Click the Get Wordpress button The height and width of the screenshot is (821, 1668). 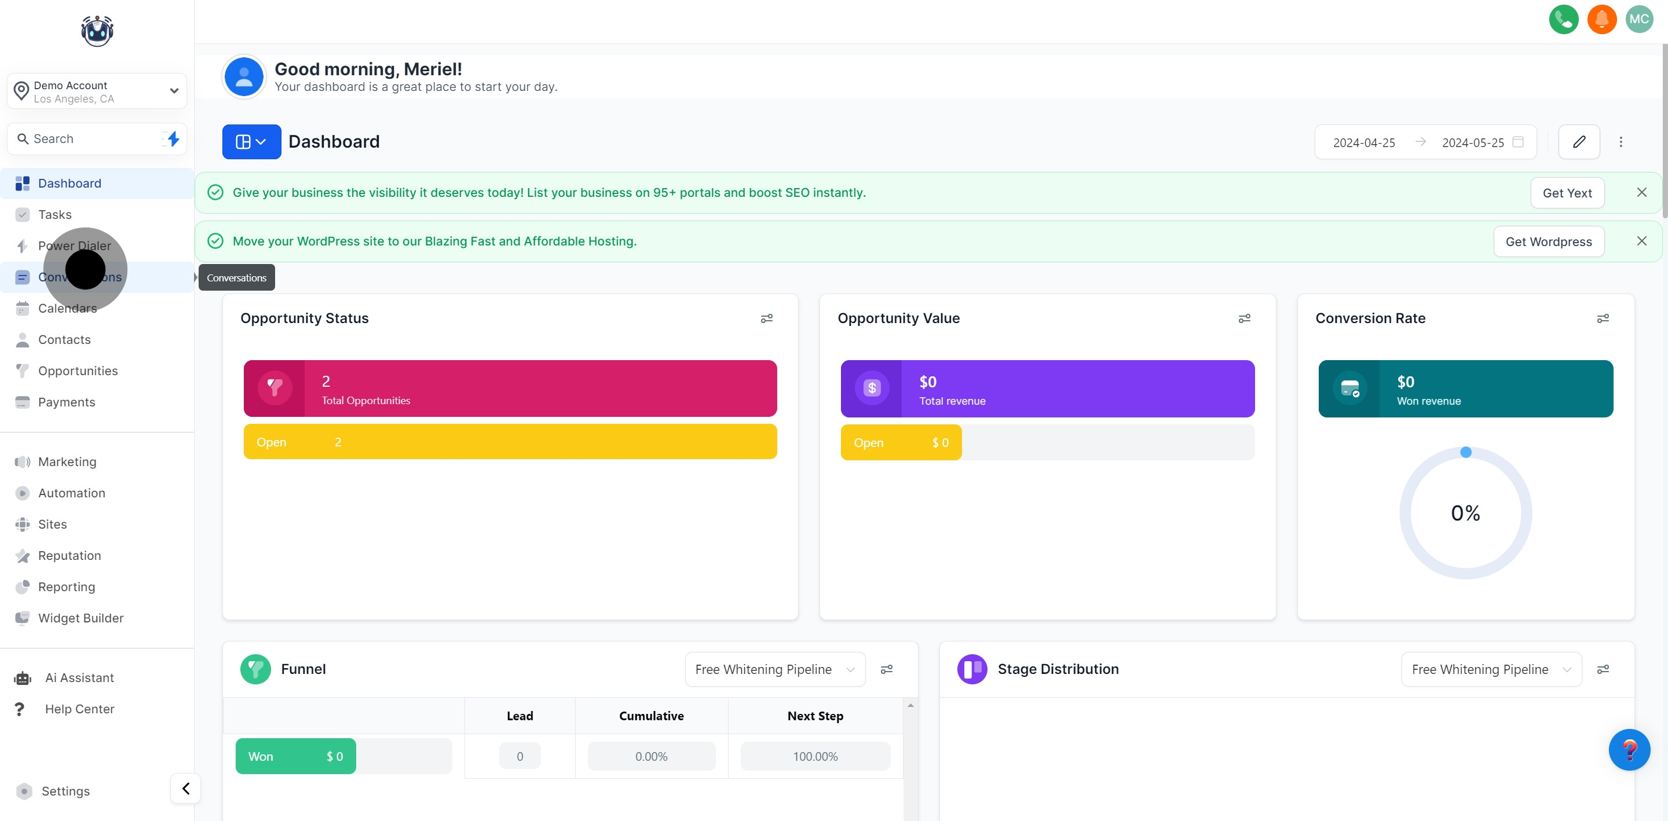click(1548, 241)
